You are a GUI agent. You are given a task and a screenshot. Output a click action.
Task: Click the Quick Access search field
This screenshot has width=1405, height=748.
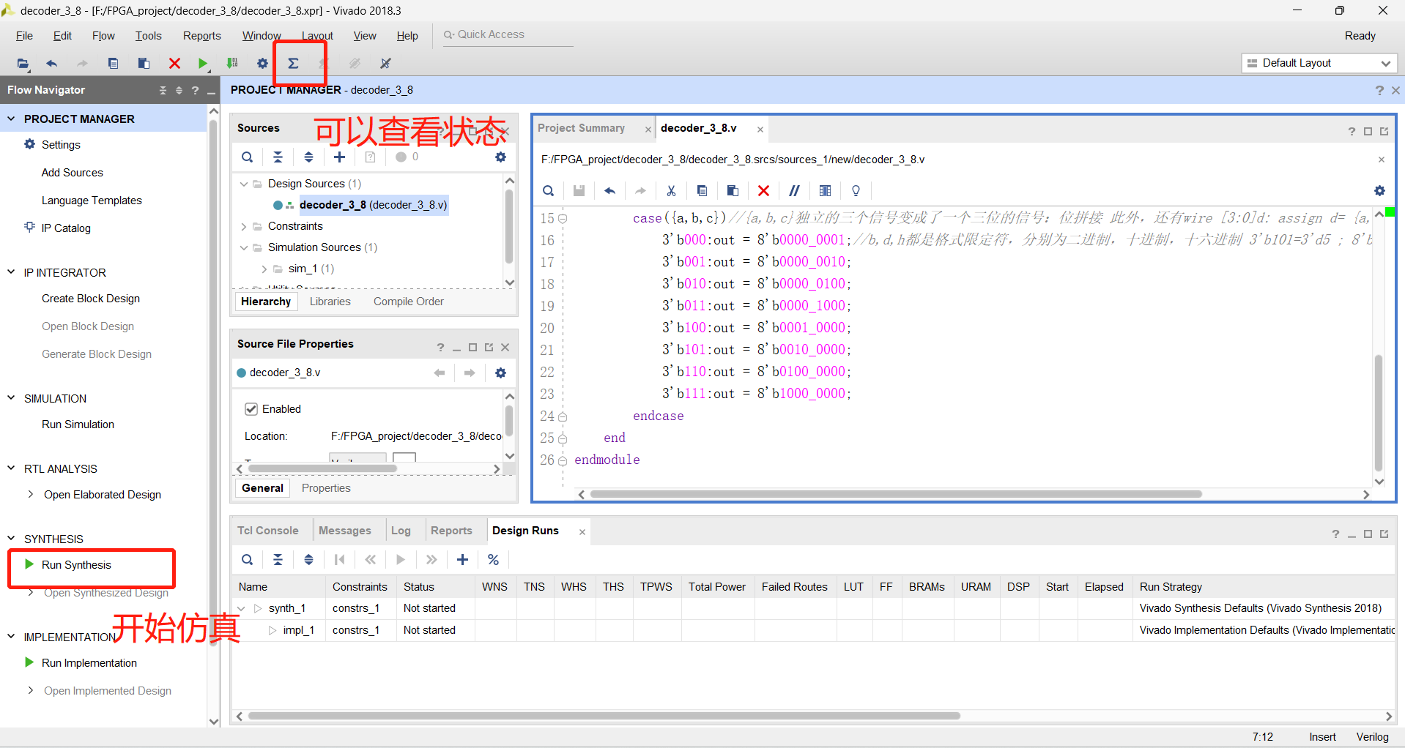tap(508, 35)
